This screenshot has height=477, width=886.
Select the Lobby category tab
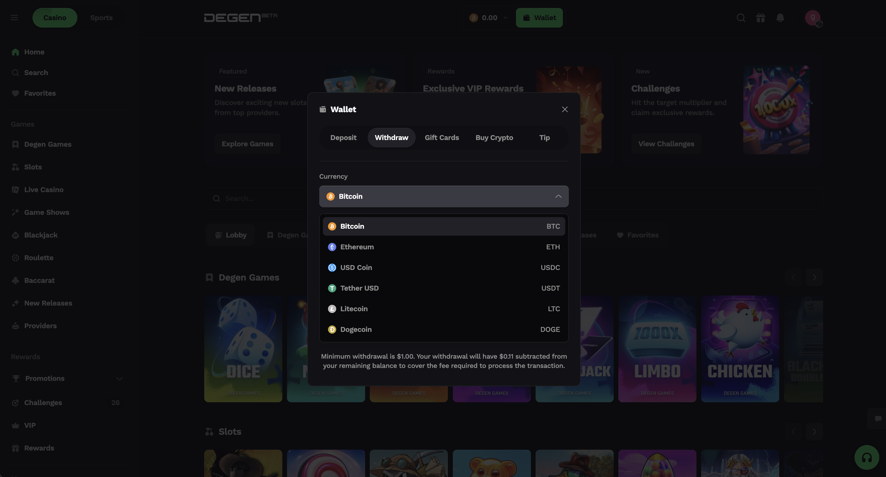coord(231,235)
